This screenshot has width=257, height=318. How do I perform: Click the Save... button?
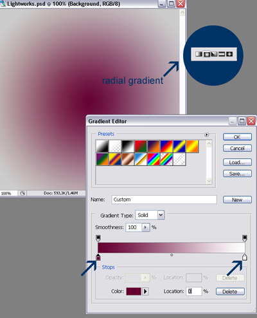pyautogui.click(x=237, y=174)
